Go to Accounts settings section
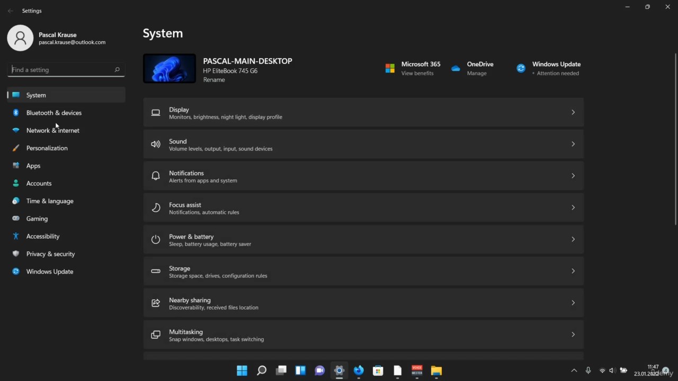678x381 pixels. click(39, 184)
